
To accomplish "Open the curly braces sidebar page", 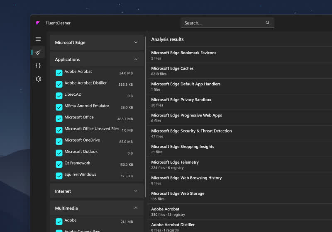I will click(38, 65).
